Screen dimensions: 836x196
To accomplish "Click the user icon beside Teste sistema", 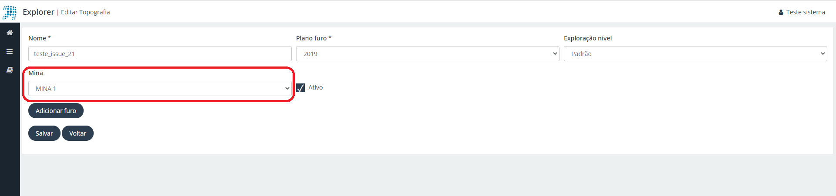I will (x=781, y=12).
